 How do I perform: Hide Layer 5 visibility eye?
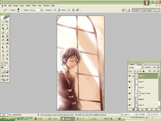(129, 82)
